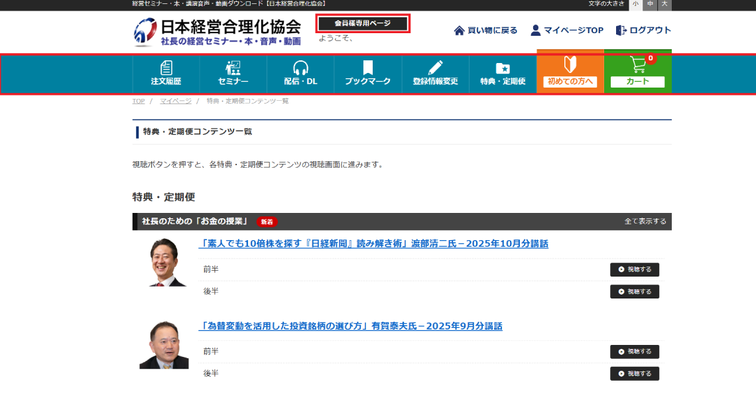Open the カート shopping cart icon
The height and width of the screenshot is (398, 756).
(637, 65)
